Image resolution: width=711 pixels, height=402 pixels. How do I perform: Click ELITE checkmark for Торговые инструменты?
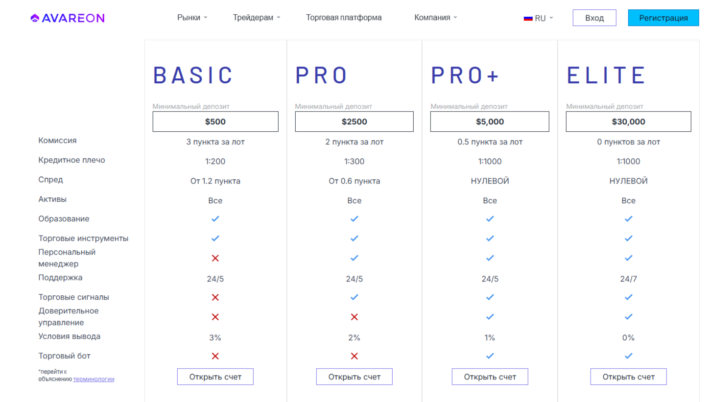[629, 238]
